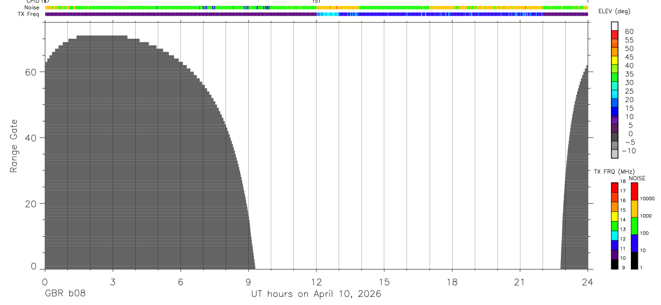661x305 pixels.
Task: Click the lightest gray ELEV swatch below -10
Action: click(x=615, y=154)
